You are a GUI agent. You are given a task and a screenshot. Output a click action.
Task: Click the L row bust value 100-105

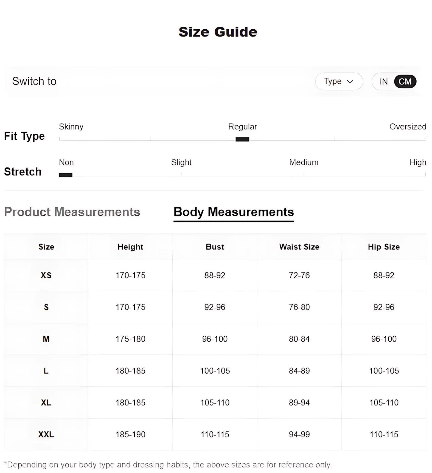tap(215, 371)
